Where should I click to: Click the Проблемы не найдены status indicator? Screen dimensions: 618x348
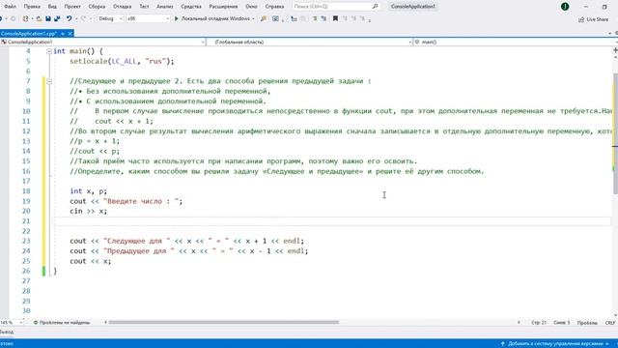pyautogui.click(x=62, y=323)
